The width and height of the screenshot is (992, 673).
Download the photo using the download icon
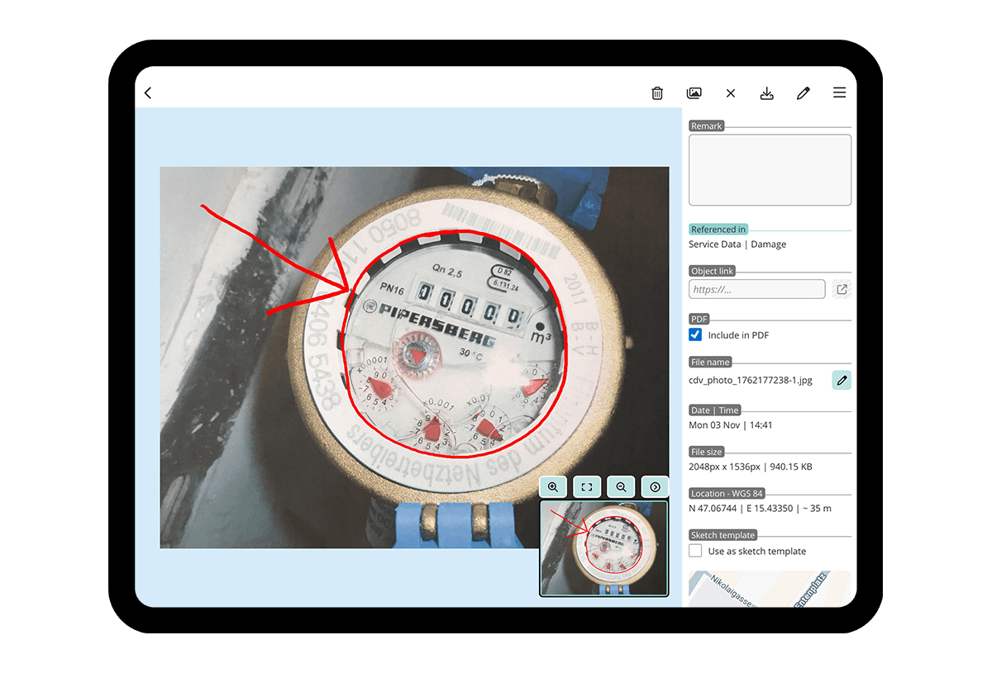[x=766, y=93]
